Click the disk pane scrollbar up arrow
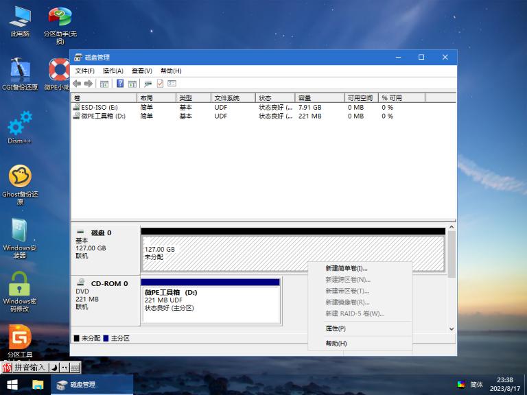 point(452,228)
